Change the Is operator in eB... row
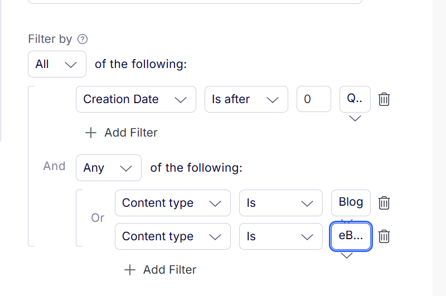Image resolution: width=446 pixels, height=296 pixels. tap(281, 236)
